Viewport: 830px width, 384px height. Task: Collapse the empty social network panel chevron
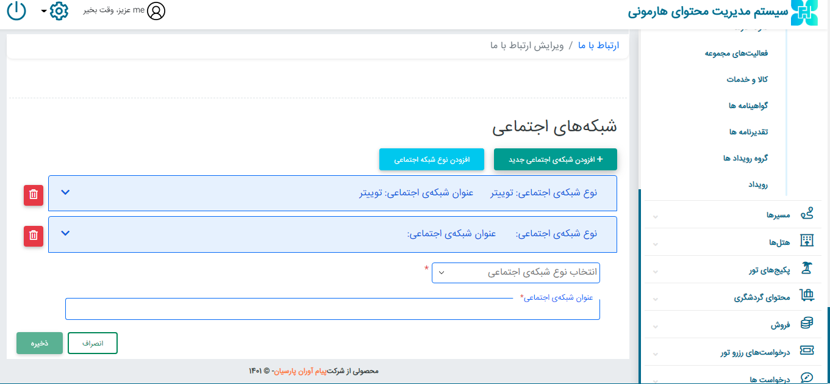[66, 233]
